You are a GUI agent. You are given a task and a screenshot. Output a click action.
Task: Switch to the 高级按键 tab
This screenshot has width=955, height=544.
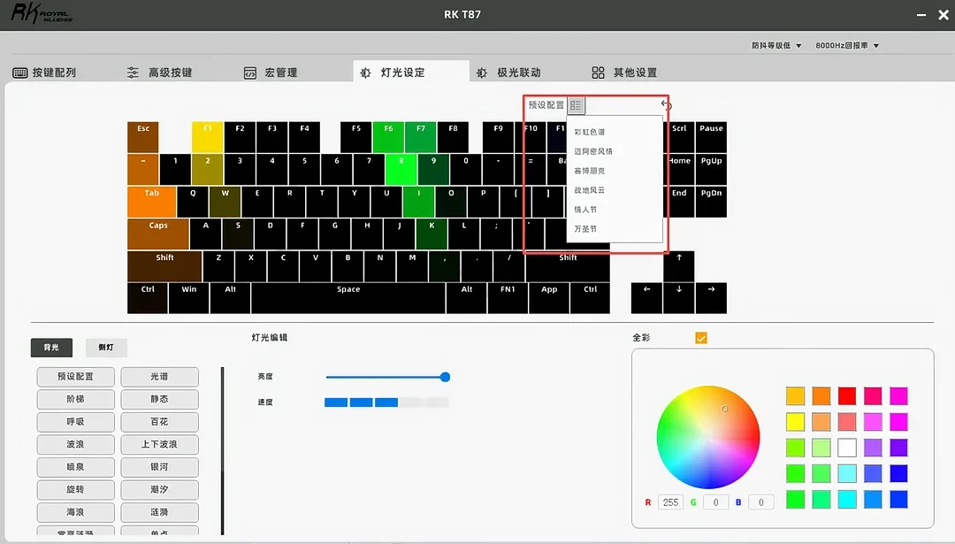[159, 73]
